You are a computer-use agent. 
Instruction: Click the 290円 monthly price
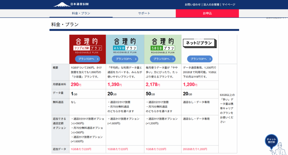(76, 84)
